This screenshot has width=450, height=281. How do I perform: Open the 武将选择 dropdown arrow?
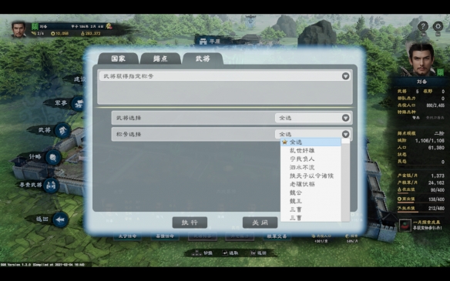[x=345, y=118]
